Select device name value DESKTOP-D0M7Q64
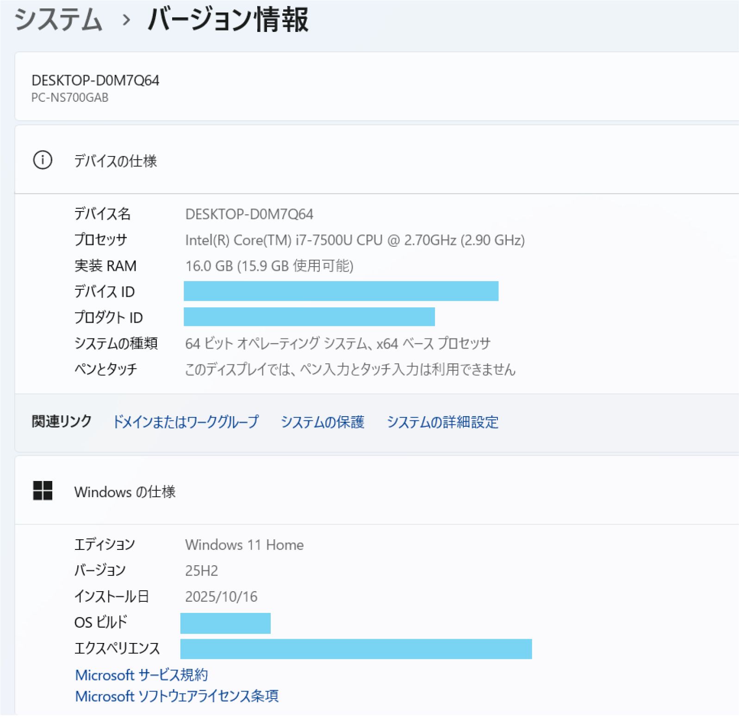 pyautogui.click(x=249, y=214)
